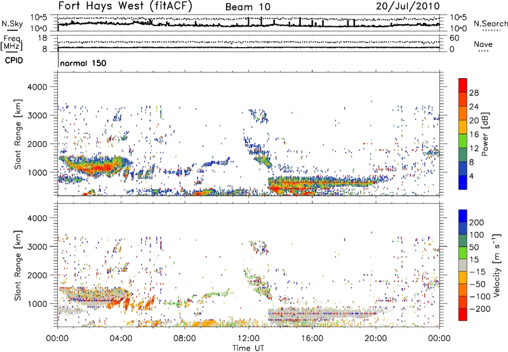This screenshot has height=352, width=508.
Task: Click the '20:00' time tick label
Action: [376, 339]
